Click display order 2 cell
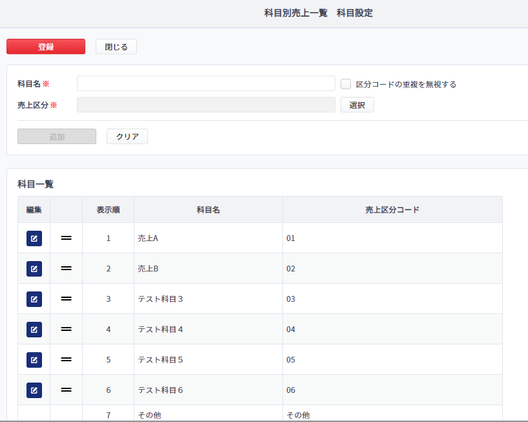 108,268
